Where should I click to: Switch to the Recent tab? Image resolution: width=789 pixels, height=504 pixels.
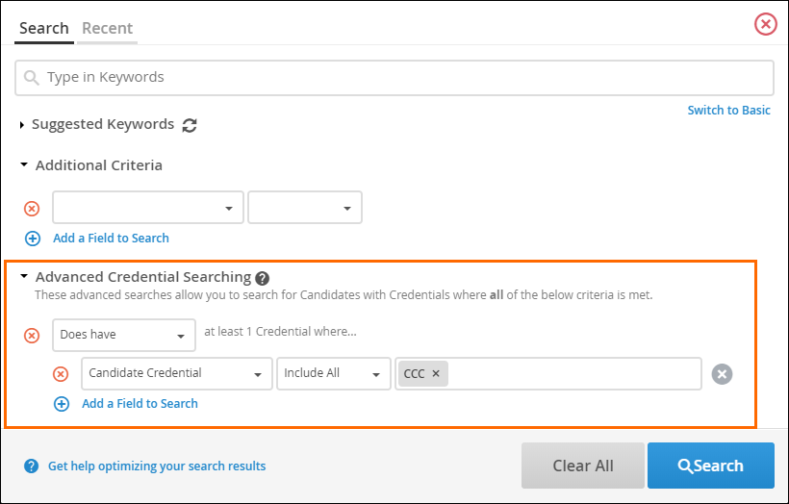coord(107,28)
